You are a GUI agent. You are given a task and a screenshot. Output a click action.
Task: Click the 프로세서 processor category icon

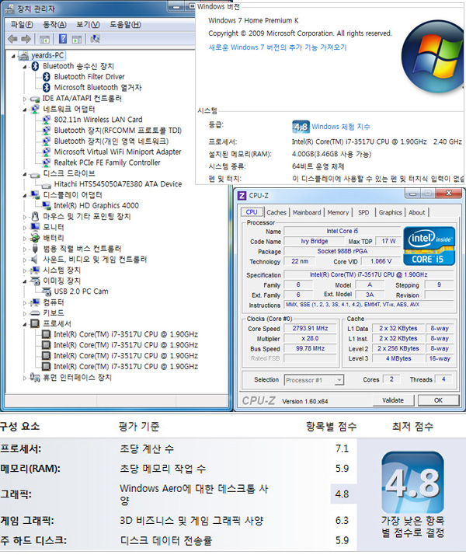pos(35,323)
